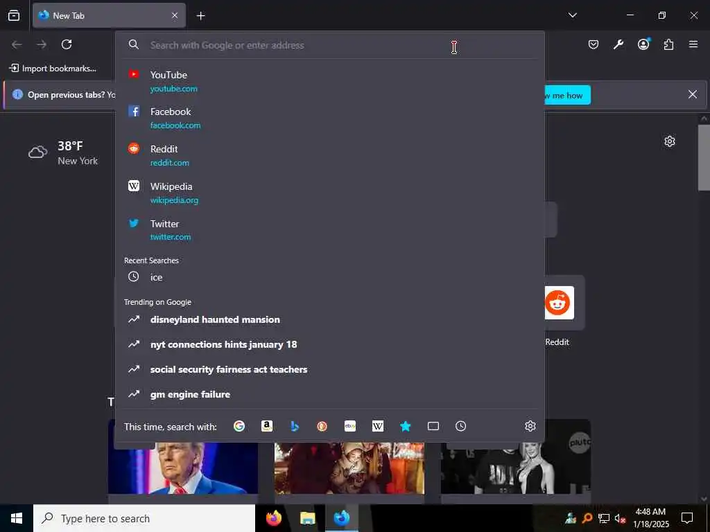The width and height of the screenshot is (710, 532).
Task: Open Save to Pocket icon
Action: pos(594,44)
